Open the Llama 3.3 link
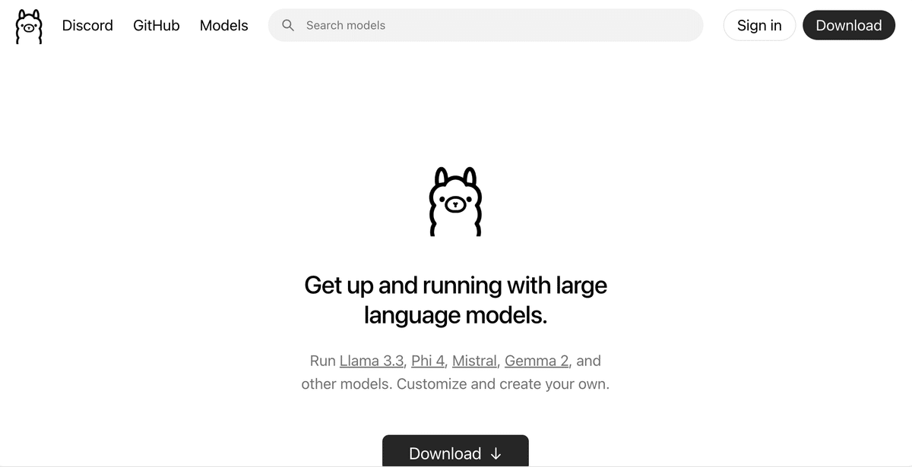This screenshot has width=912, height=467. 372,361
